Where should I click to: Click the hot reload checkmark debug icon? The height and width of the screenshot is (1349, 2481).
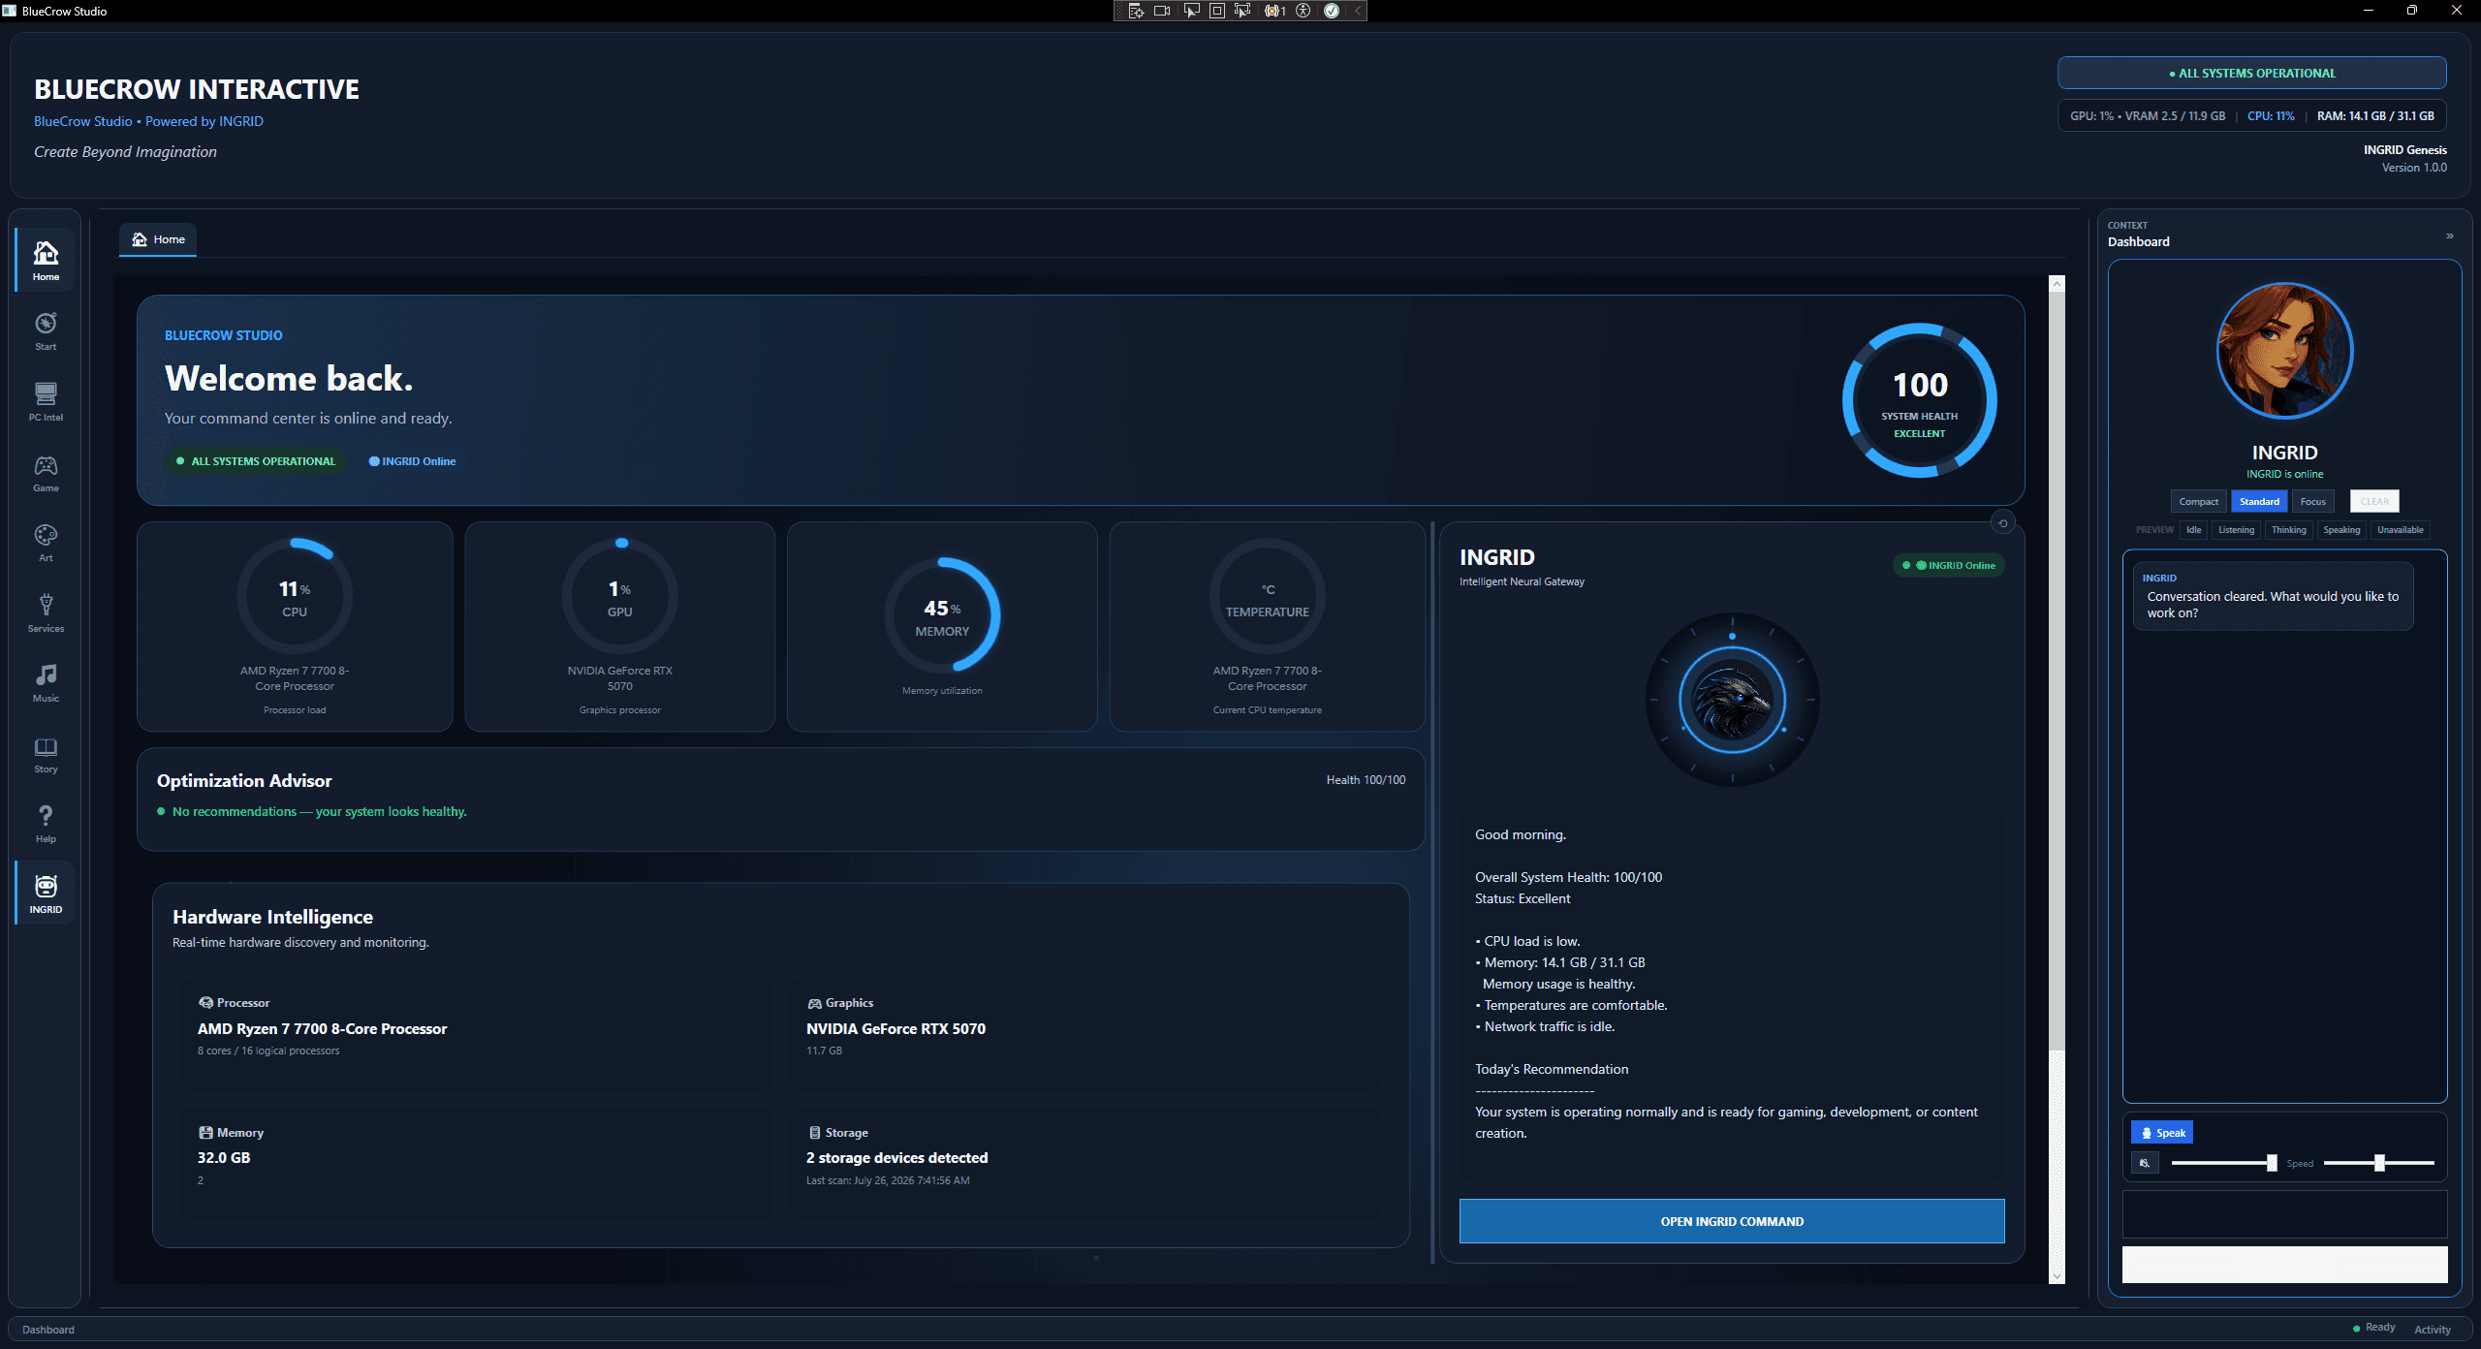[x=1332, y=11]
